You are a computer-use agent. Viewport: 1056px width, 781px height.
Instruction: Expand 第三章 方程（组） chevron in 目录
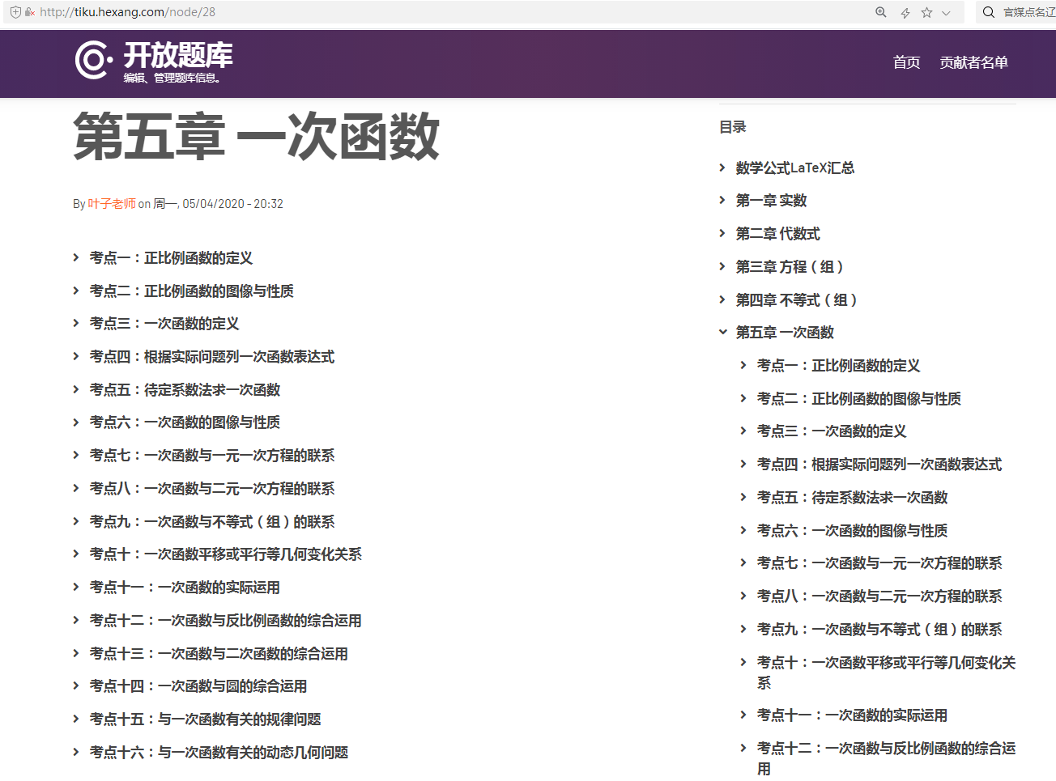pos(722,266)
